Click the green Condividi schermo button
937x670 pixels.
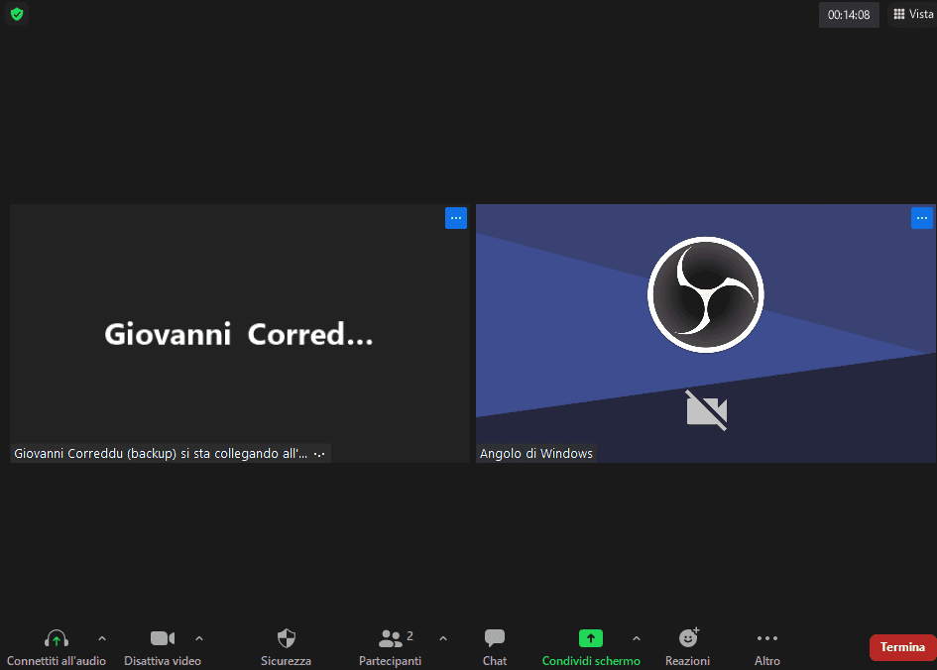(591, 639)
